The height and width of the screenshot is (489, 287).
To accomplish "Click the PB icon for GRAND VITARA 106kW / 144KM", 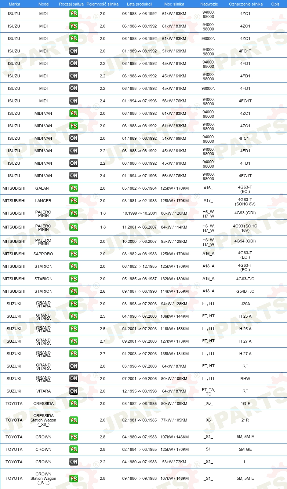I will pos(74,316).
